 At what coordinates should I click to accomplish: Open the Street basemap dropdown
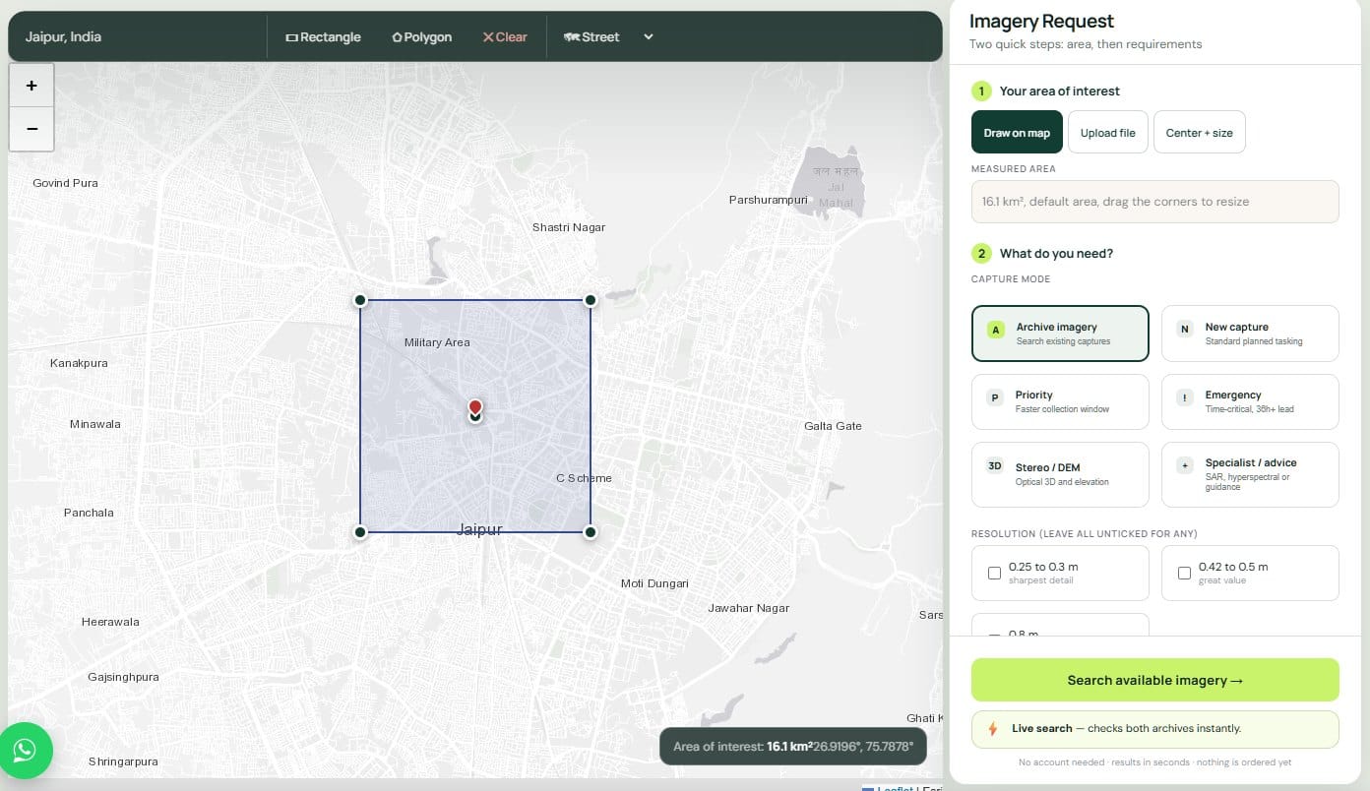608,37
